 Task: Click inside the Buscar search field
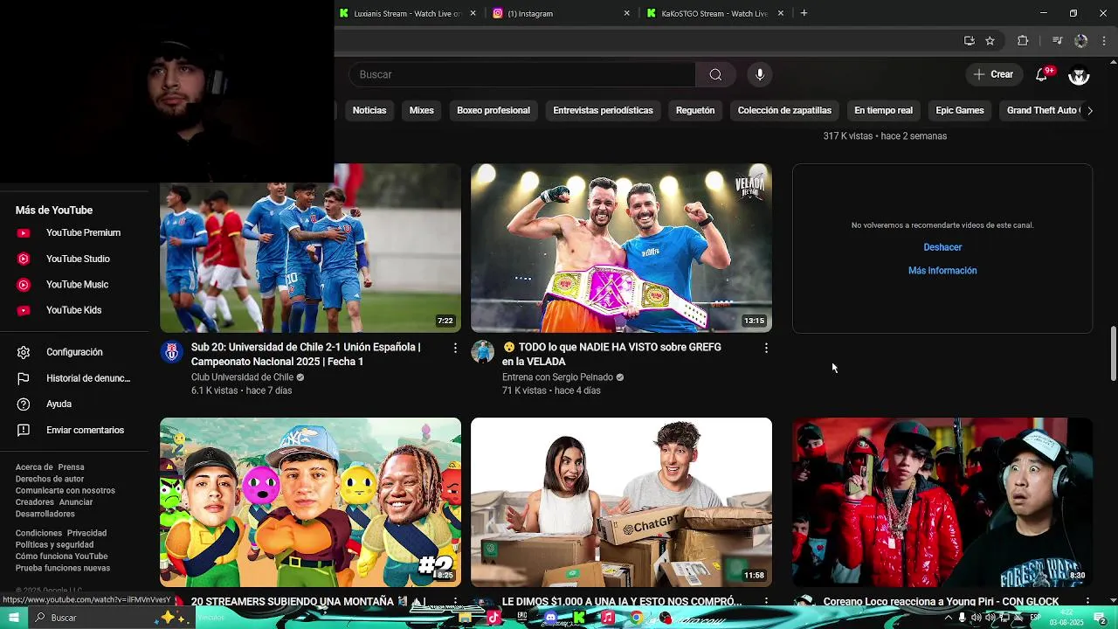pos(522,74)
